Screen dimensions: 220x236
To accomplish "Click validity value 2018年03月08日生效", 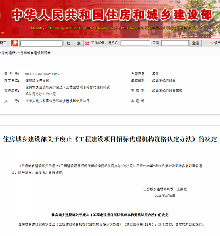I will pos(167,91).
